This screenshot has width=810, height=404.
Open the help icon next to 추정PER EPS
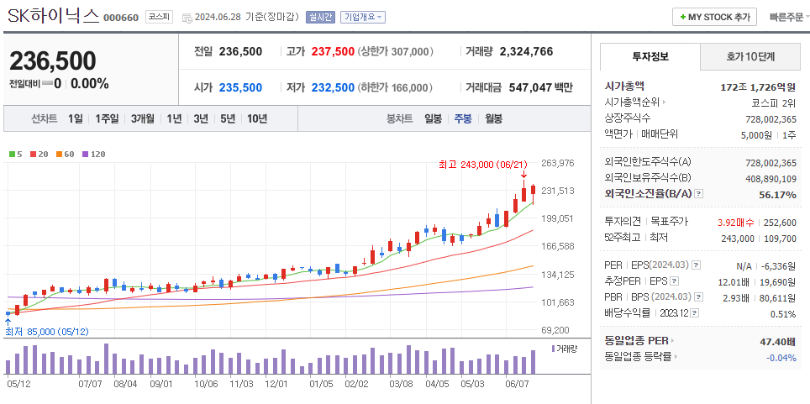675,281
